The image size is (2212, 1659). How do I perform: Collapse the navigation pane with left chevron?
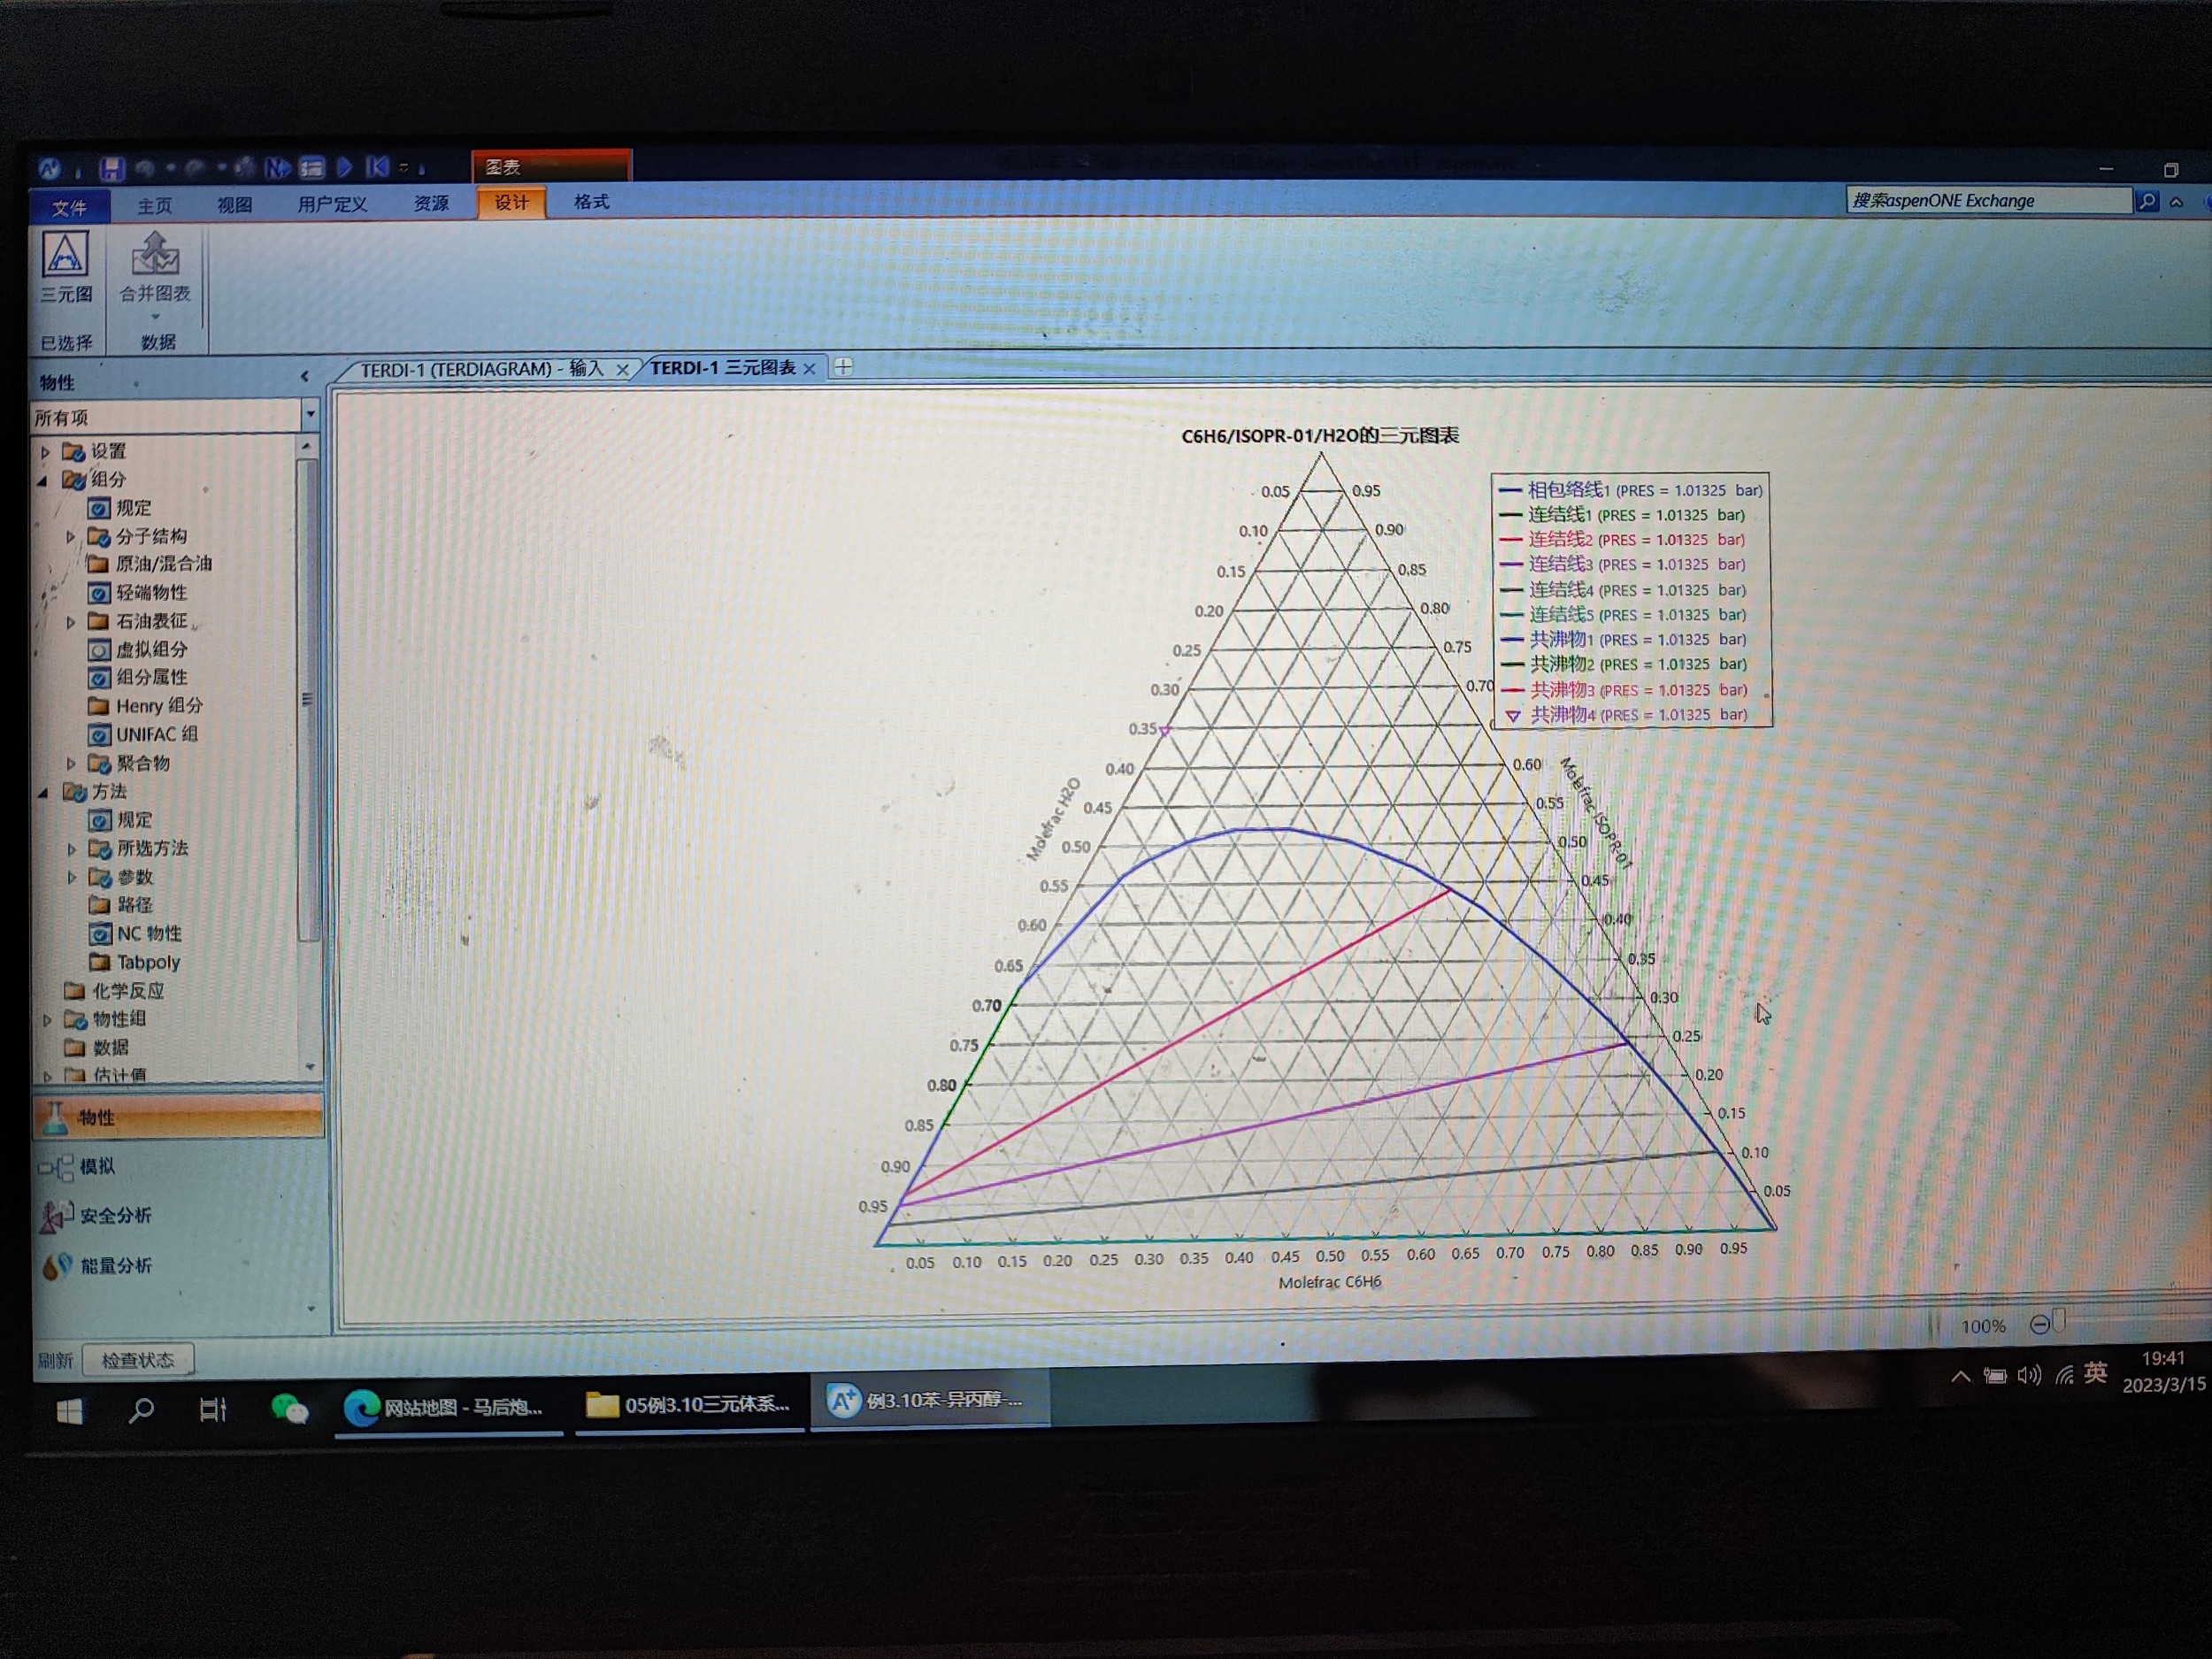tap(305, 377)
